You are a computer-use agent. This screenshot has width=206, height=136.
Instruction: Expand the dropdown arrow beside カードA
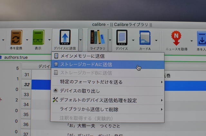pyautogui.click(x=156, y=41)
